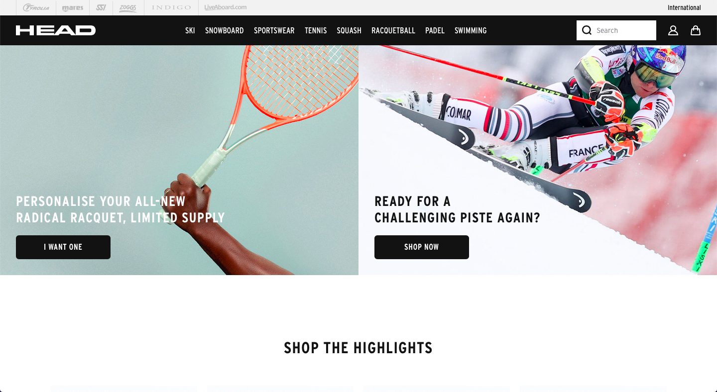717x392 pixels.
Task: Click the Shop Now button
Action: [422, 247]
